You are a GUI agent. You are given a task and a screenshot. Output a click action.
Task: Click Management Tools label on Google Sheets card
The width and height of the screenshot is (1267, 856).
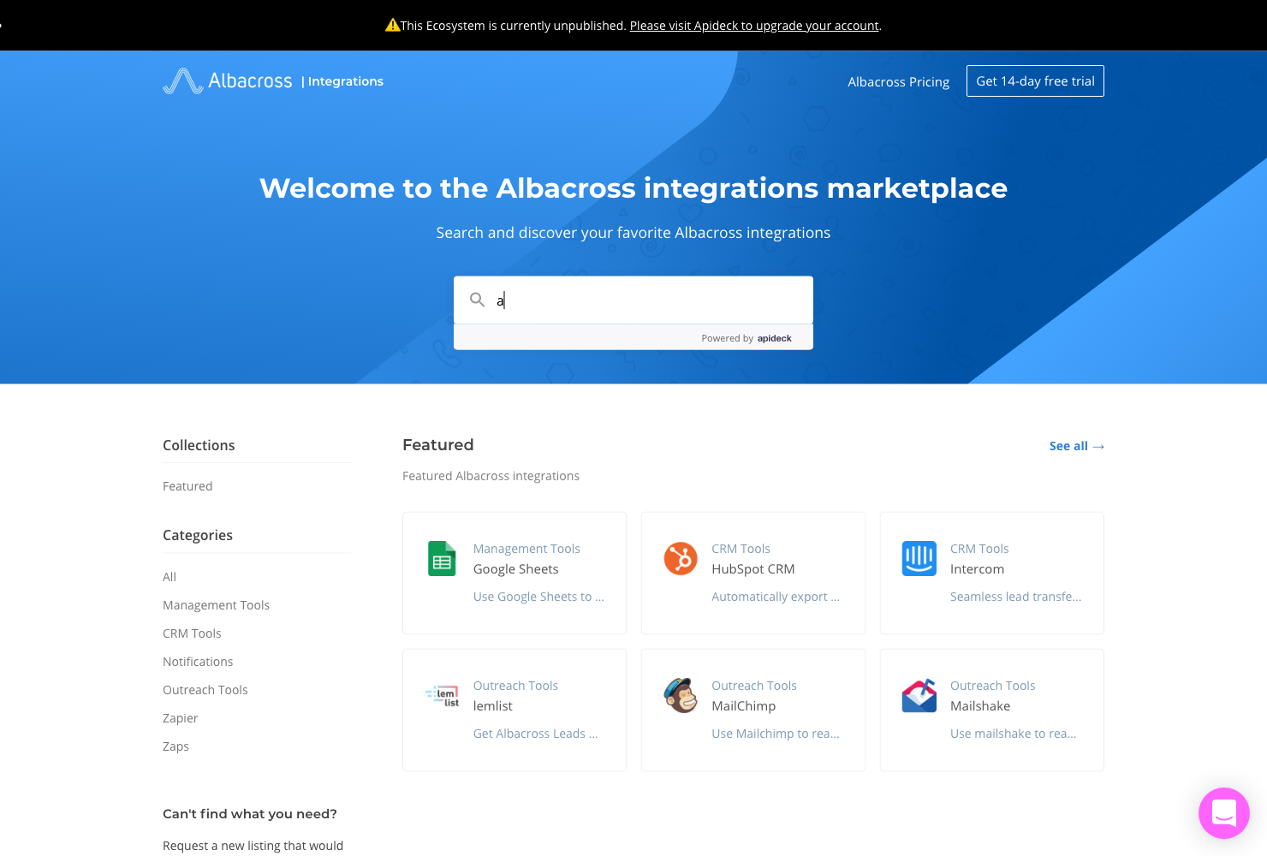(x=526, y=549)
